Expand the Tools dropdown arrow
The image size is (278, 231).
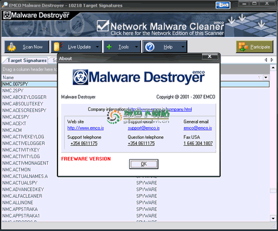[x=136, y=47]
